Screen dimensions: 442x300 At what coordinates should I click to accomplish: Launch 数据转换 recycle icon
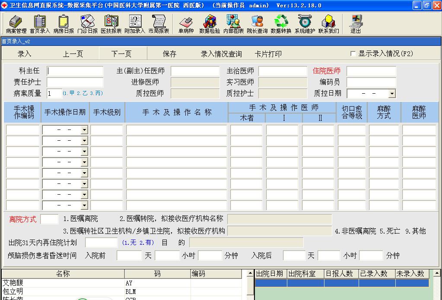click(x=281, y=24)
